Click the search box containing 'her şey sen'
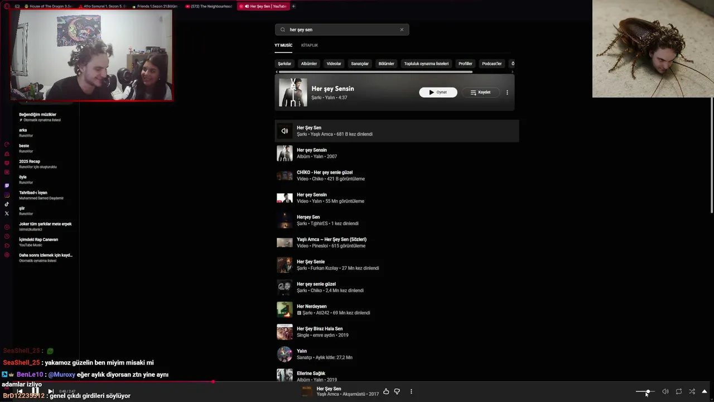This screenshot has width=714, height=402. (342, 30)
